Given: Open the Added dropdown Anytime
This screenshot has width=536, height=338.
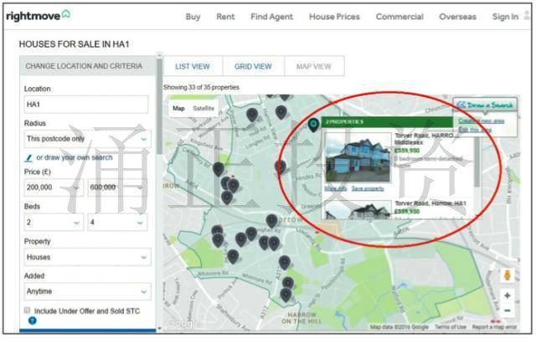Looking at the screenshot, I should click(x=87, y=292).
